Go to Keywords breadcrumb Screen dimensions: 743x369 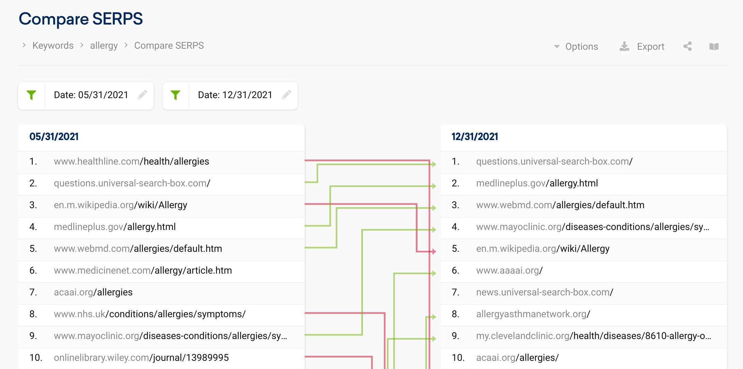[53, 46]
